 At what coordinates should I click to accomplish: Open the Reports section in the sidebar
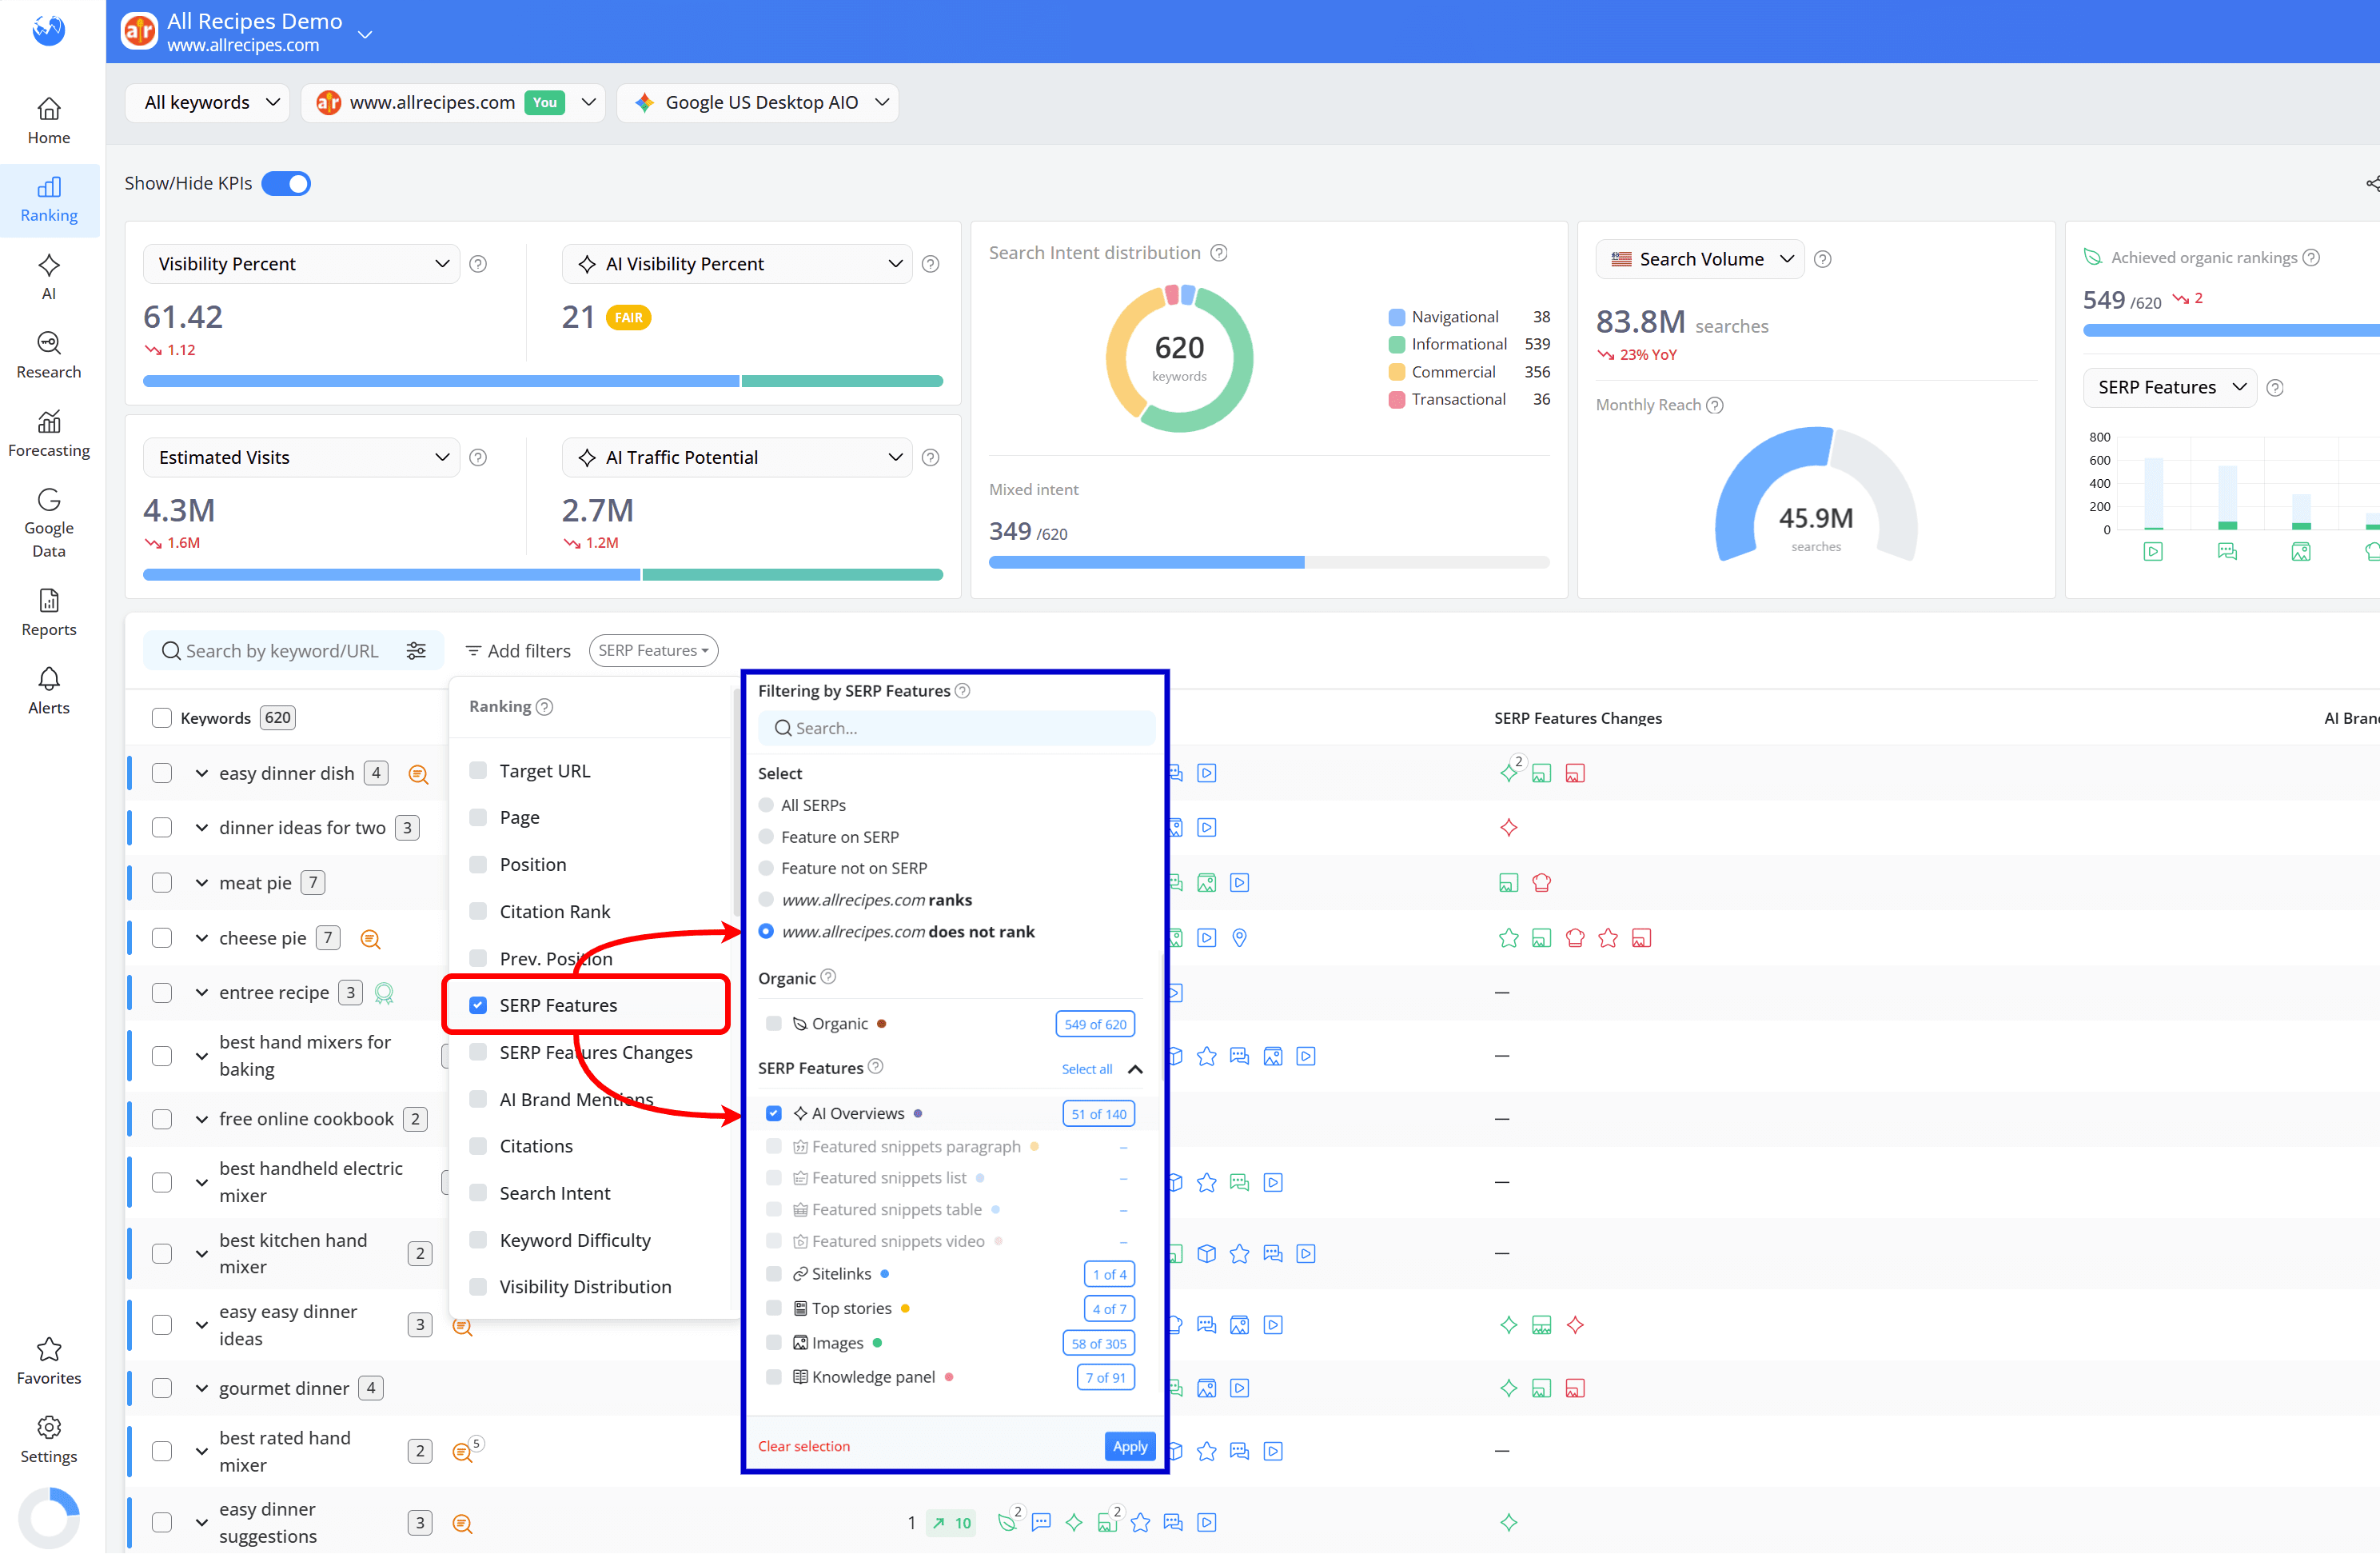[x=48, y=613]
